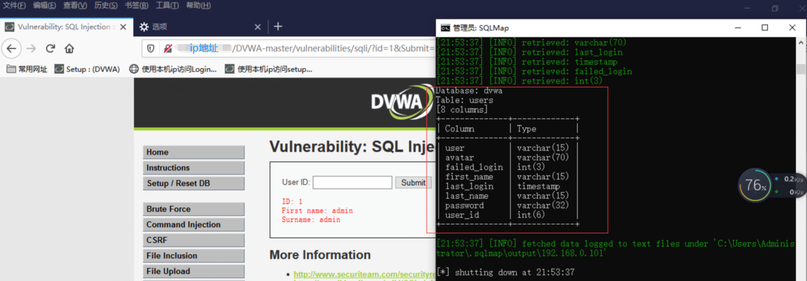Open the 查看(V) menu
Image resolution: width=807 pixels, height=281 pixels.
tap(75, 6)
